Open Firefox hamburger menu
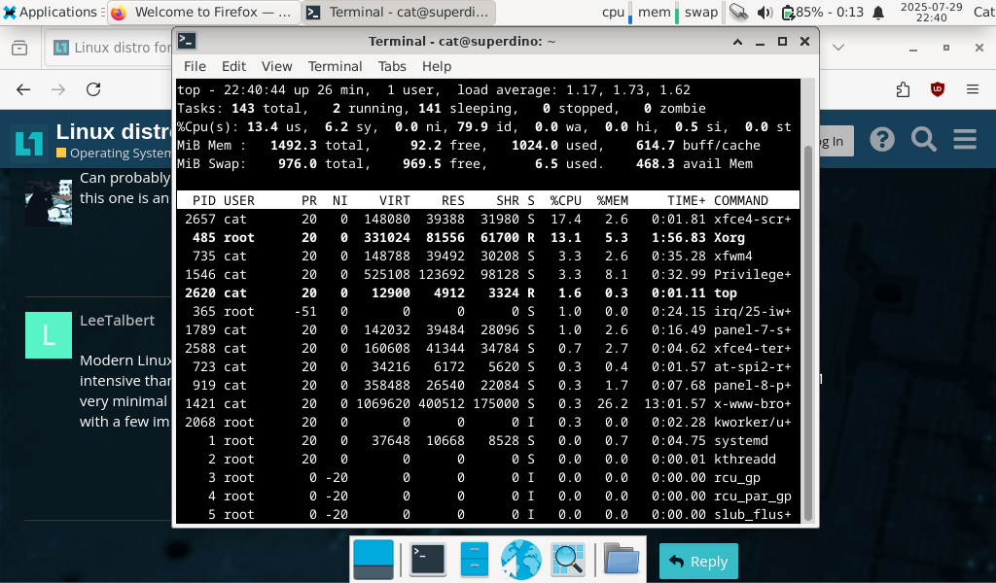 pyautogui.click(x=973, y=87)
